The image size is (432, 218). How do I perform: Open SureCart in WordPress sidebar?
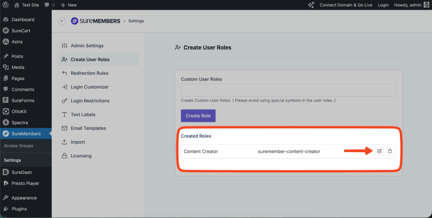(x=21, y=31)
